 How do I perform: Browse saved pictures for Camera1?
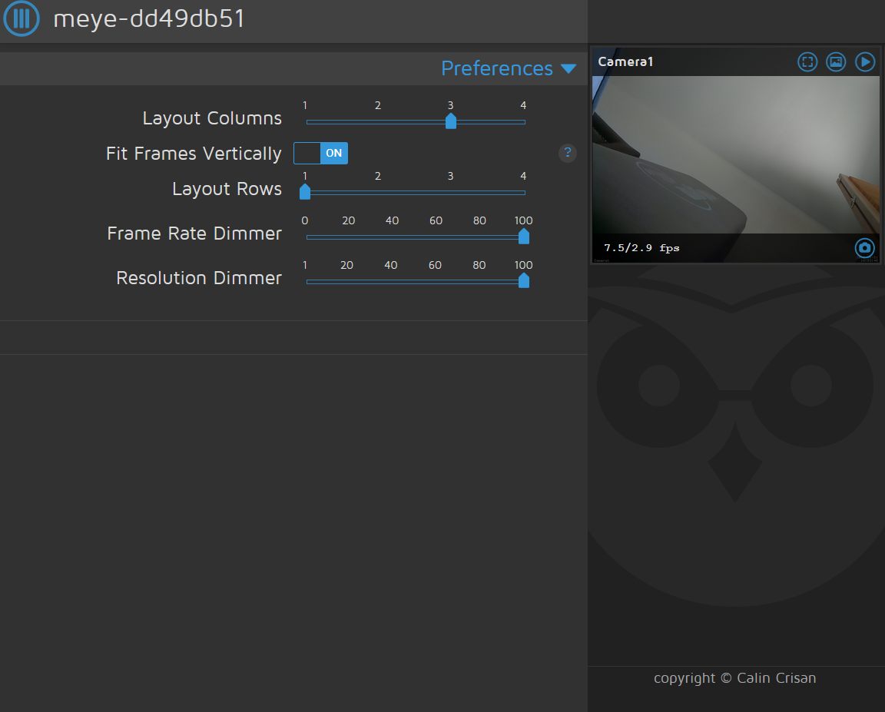[x=836, y=61]
